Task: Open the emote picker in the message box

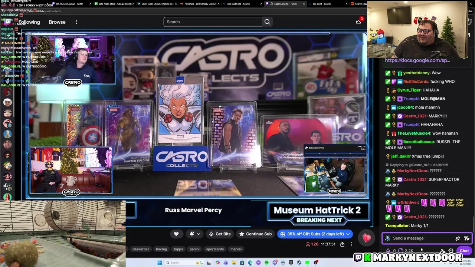Action: tap(466, 238)
